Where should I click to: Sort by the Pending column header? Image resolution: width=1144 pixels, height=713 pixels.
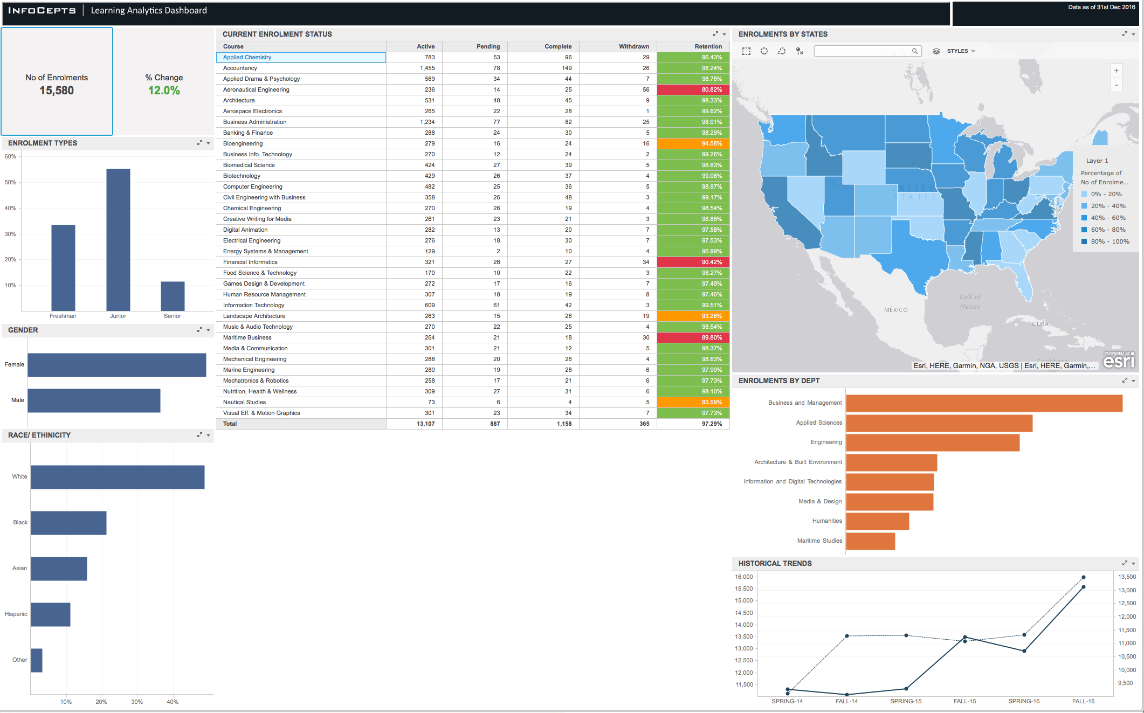[474, 46]
